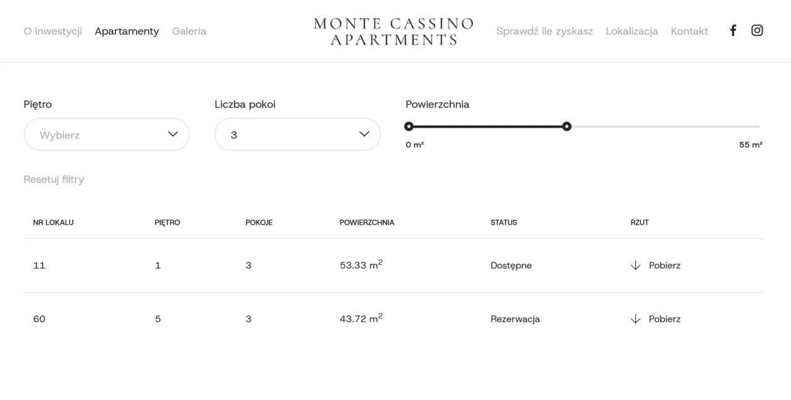Click download arrow icon for apartment 60
This screenshot has width=791, height=400.
click(635, 319)
